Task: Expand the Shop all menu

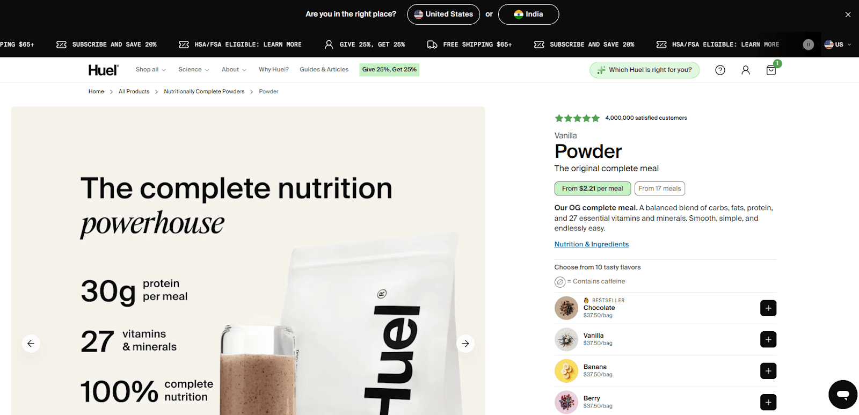Action: tap(151, 70)
